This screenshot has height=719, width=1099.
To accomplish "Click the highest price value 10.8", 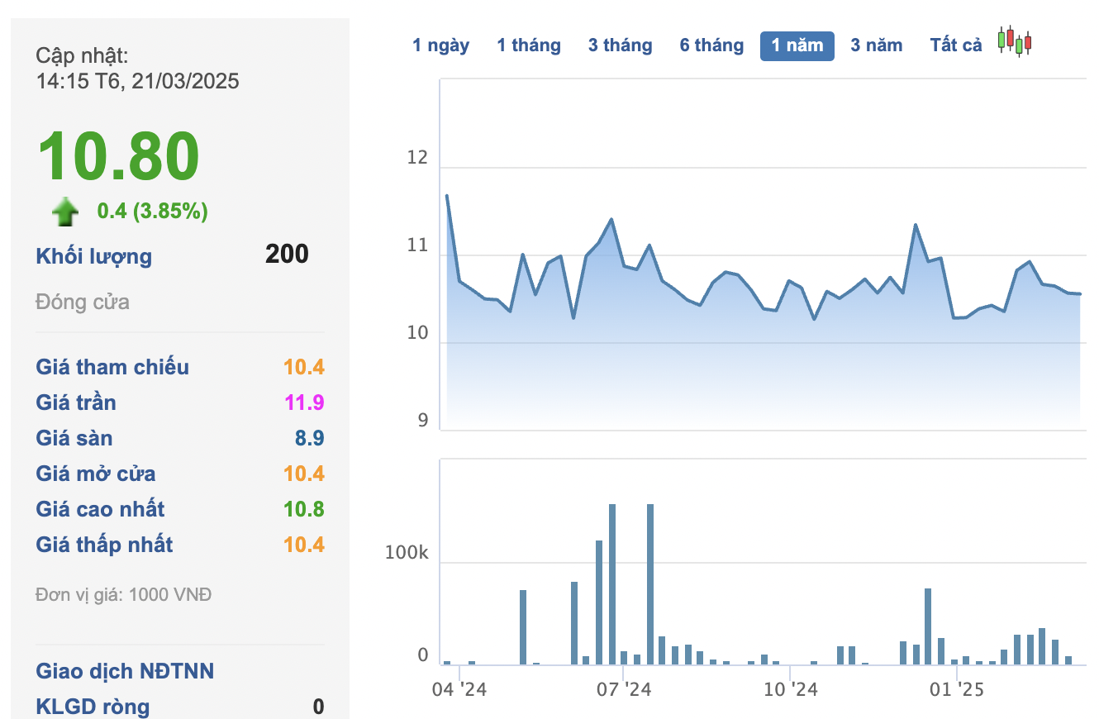I will point(304,509).
